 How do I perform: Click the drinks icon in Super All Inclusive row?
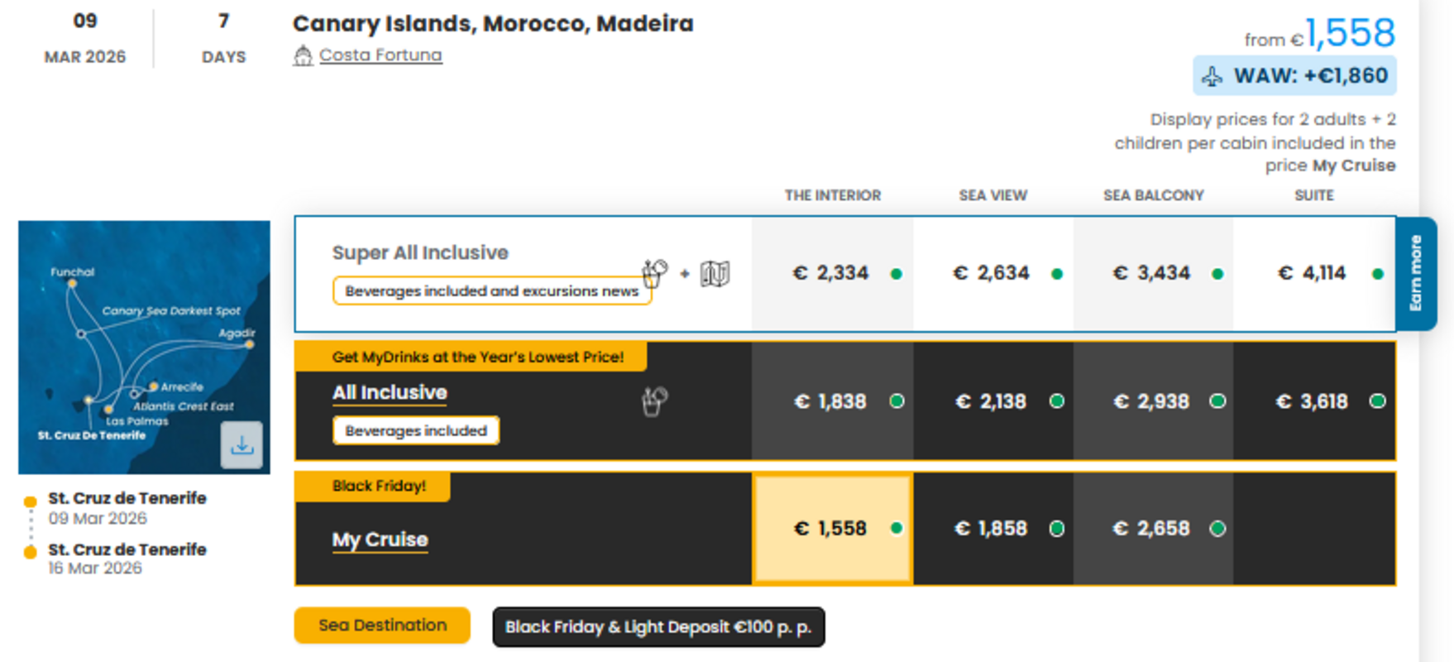click(654, 272)
